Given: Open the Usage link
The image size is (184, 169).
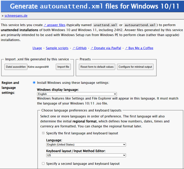Looking at the screenshot, I should [x=37, y=48].
